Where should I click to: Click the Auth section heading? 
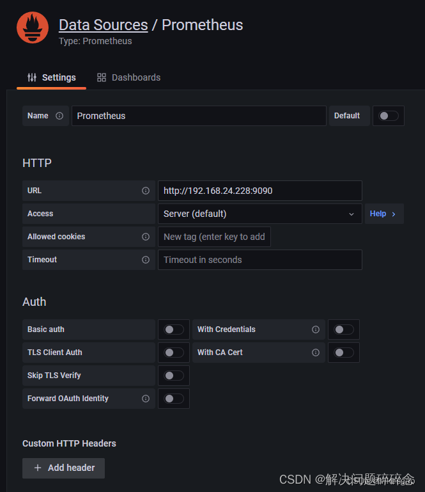[x=34, y=302]
